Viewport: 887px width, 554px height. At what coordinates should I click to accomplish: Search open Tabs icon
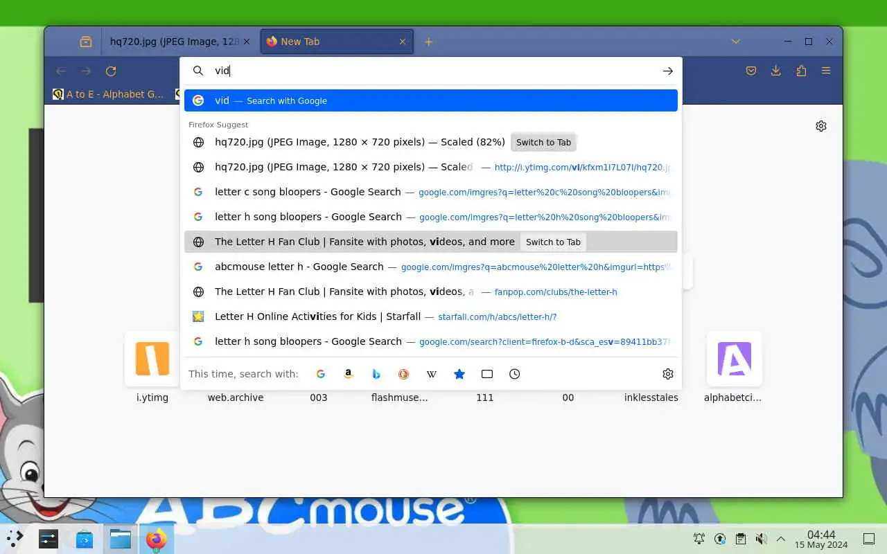click(486, 374)
